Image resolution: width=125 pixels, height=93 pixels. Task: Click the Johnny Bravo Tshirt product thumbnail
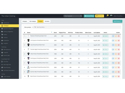pos(28,63)
